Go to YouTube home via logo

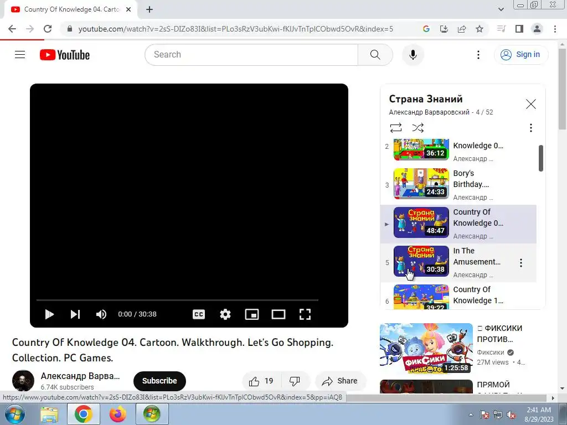65,55
